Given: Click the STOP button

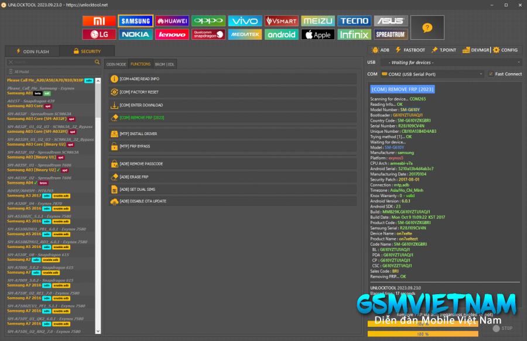Looking at the screenshot, I should (503, 328).
